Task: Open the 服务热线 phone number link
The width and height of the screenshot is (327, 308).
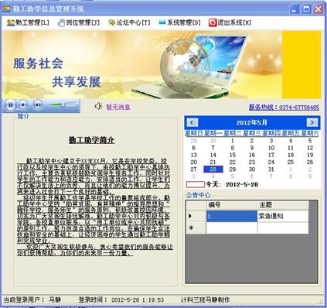Action: [284, 107]
